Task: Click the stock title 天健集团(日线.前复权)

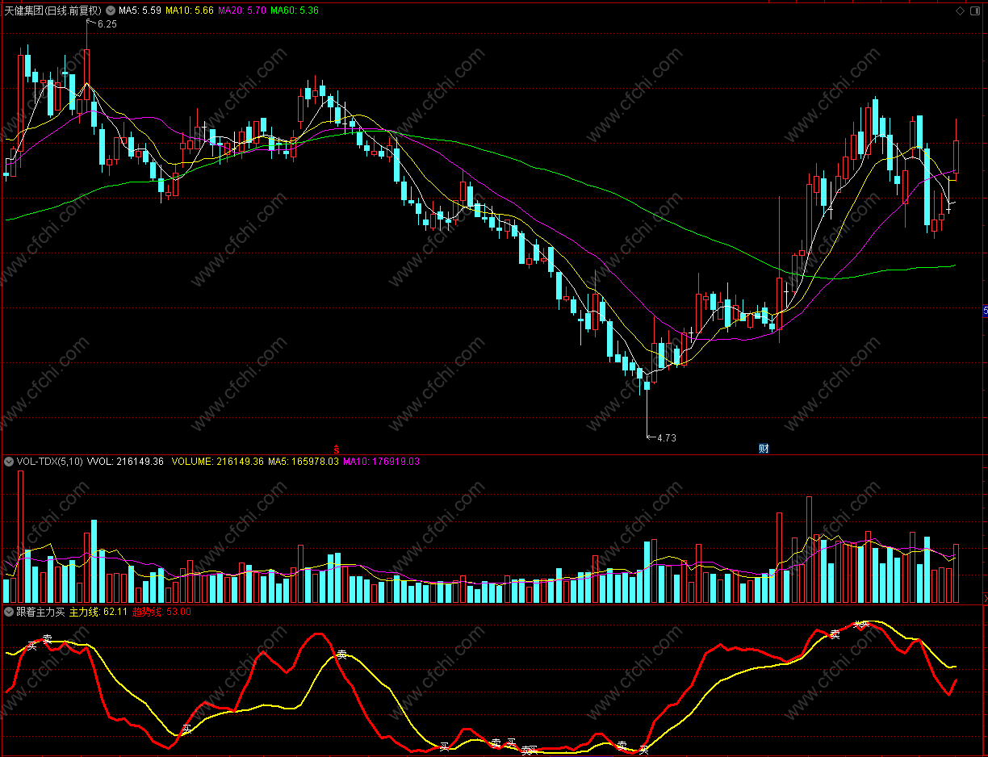Action: (52, 10)
